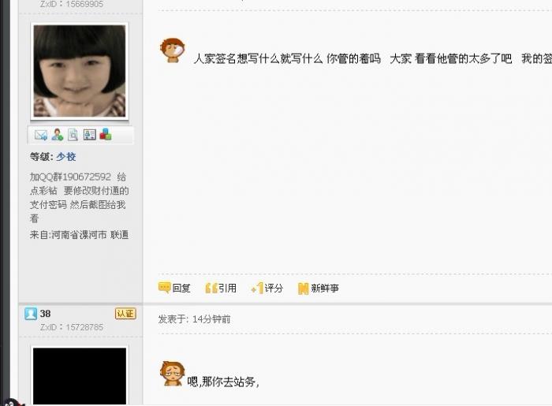Click the 回复 reply speech bubble

tap(174, 288)
